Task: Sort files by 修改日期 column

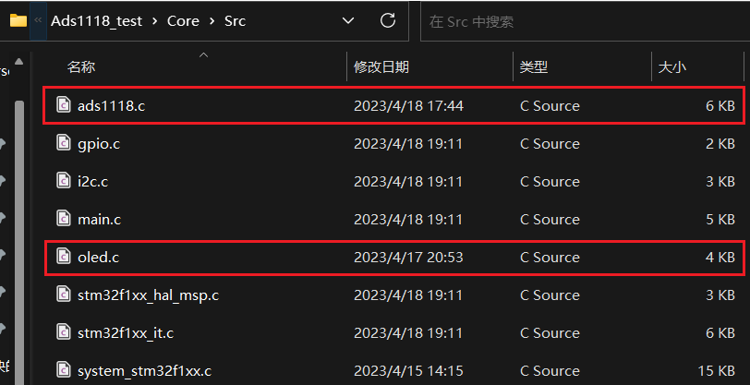Action: pyautogui.click(x=381, y=67)
